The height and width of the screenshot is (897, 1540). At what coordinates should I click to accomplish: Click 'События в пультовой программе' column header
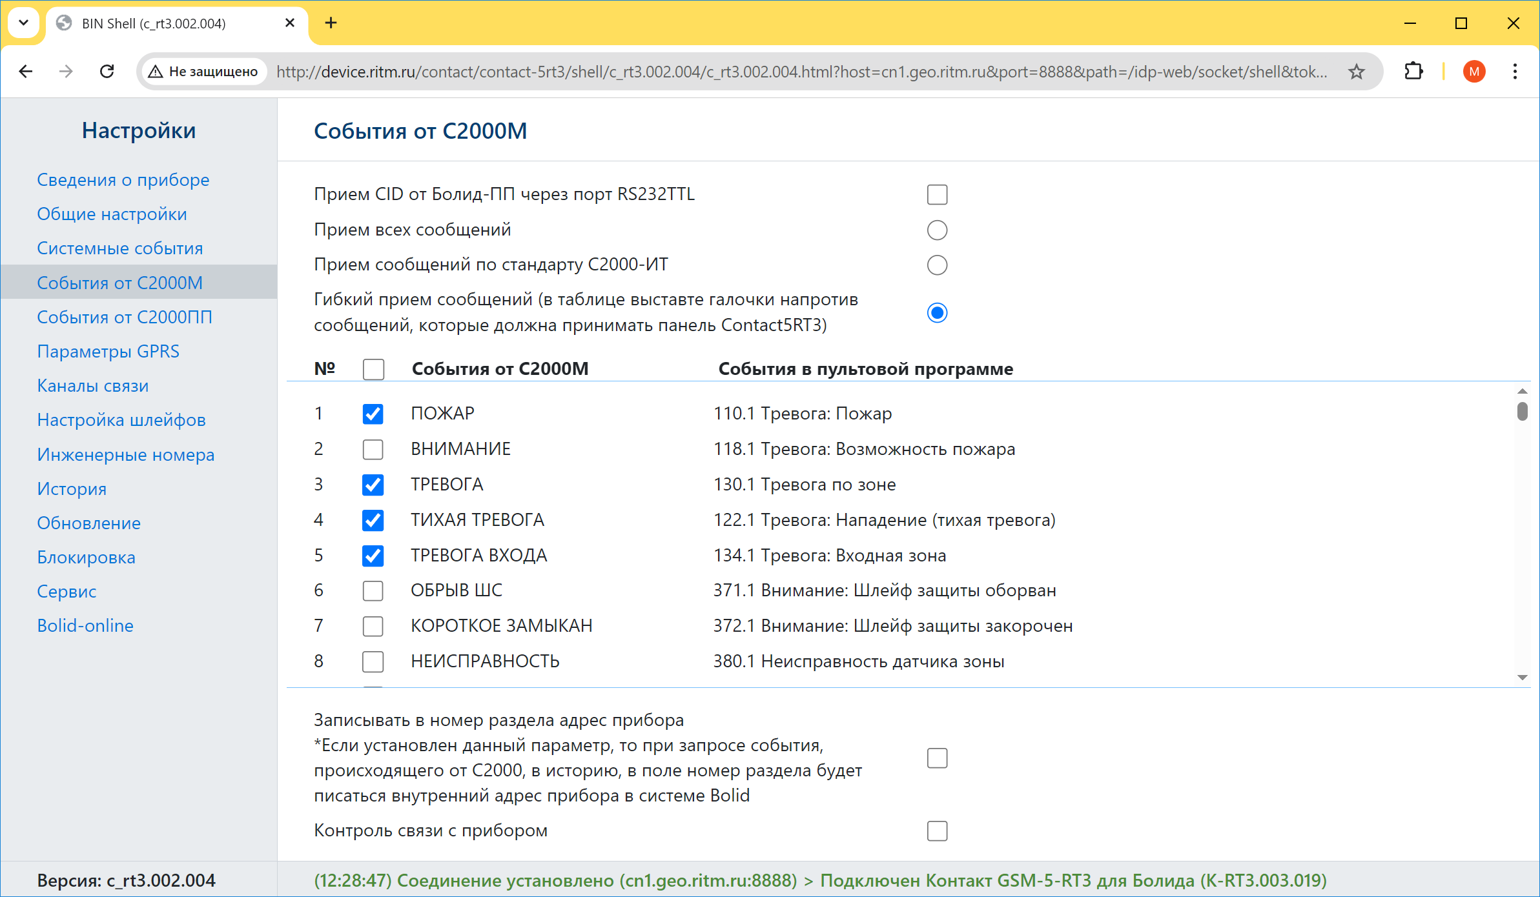(x=866, y=369)
